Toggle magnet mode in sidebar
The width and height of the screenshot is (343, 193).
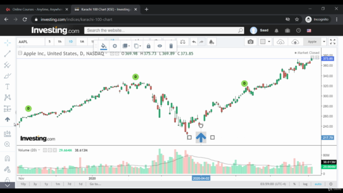coord(8,158)
